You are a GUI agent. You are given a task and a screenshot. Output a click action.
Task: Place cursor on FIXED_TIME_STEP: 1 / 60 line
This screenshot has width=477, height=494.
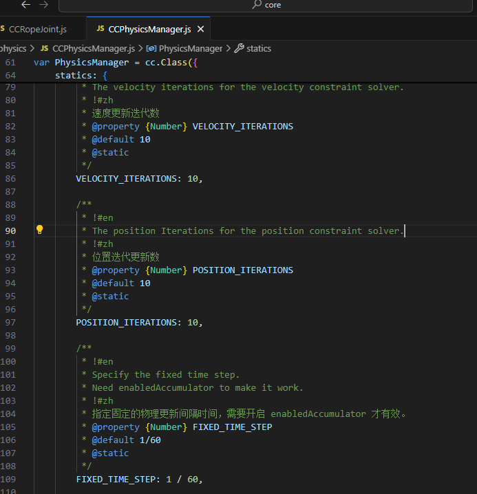pyautogui.click(x=138, y=479)
